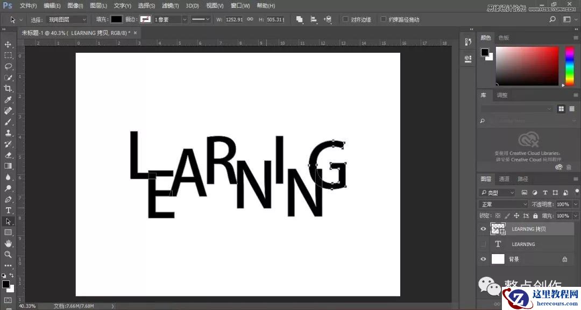
Task: Select the Move tool
Action: coord(8,45)
